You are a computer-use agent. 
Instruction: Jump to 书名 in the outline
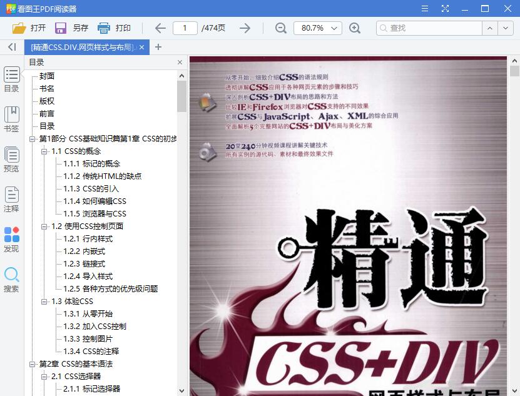(47, 89)
